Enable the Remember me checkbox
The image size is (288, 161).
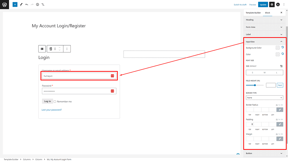point(55,101)
